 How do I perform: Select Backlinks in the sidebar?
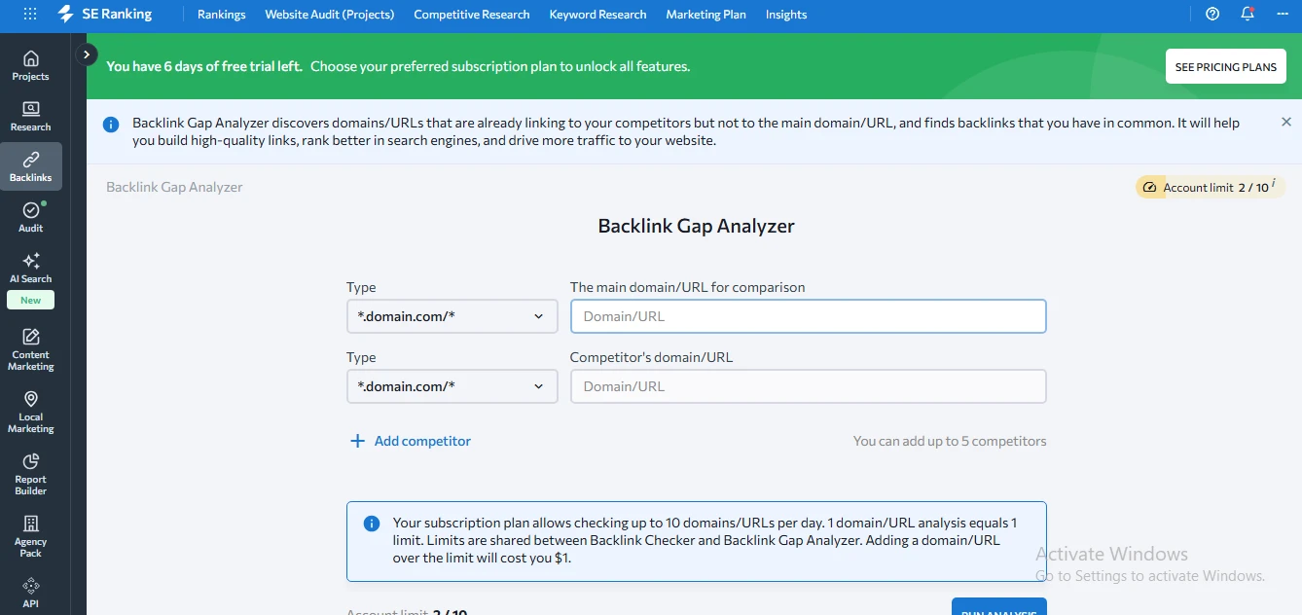tap(31, 166)
